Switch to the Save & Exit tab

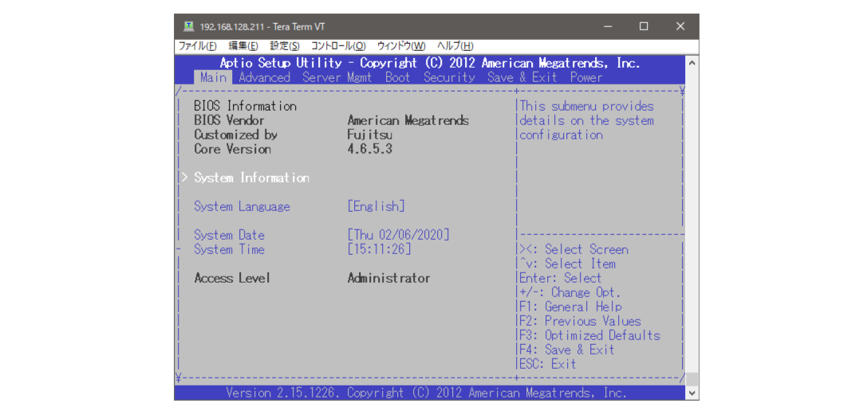pyautogui.click(x=522, y=77)
